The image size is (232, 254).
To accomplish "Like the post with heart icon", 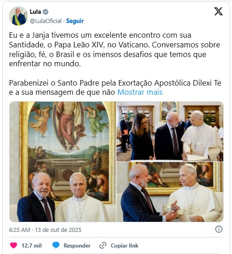I will [x=14, y=245].
